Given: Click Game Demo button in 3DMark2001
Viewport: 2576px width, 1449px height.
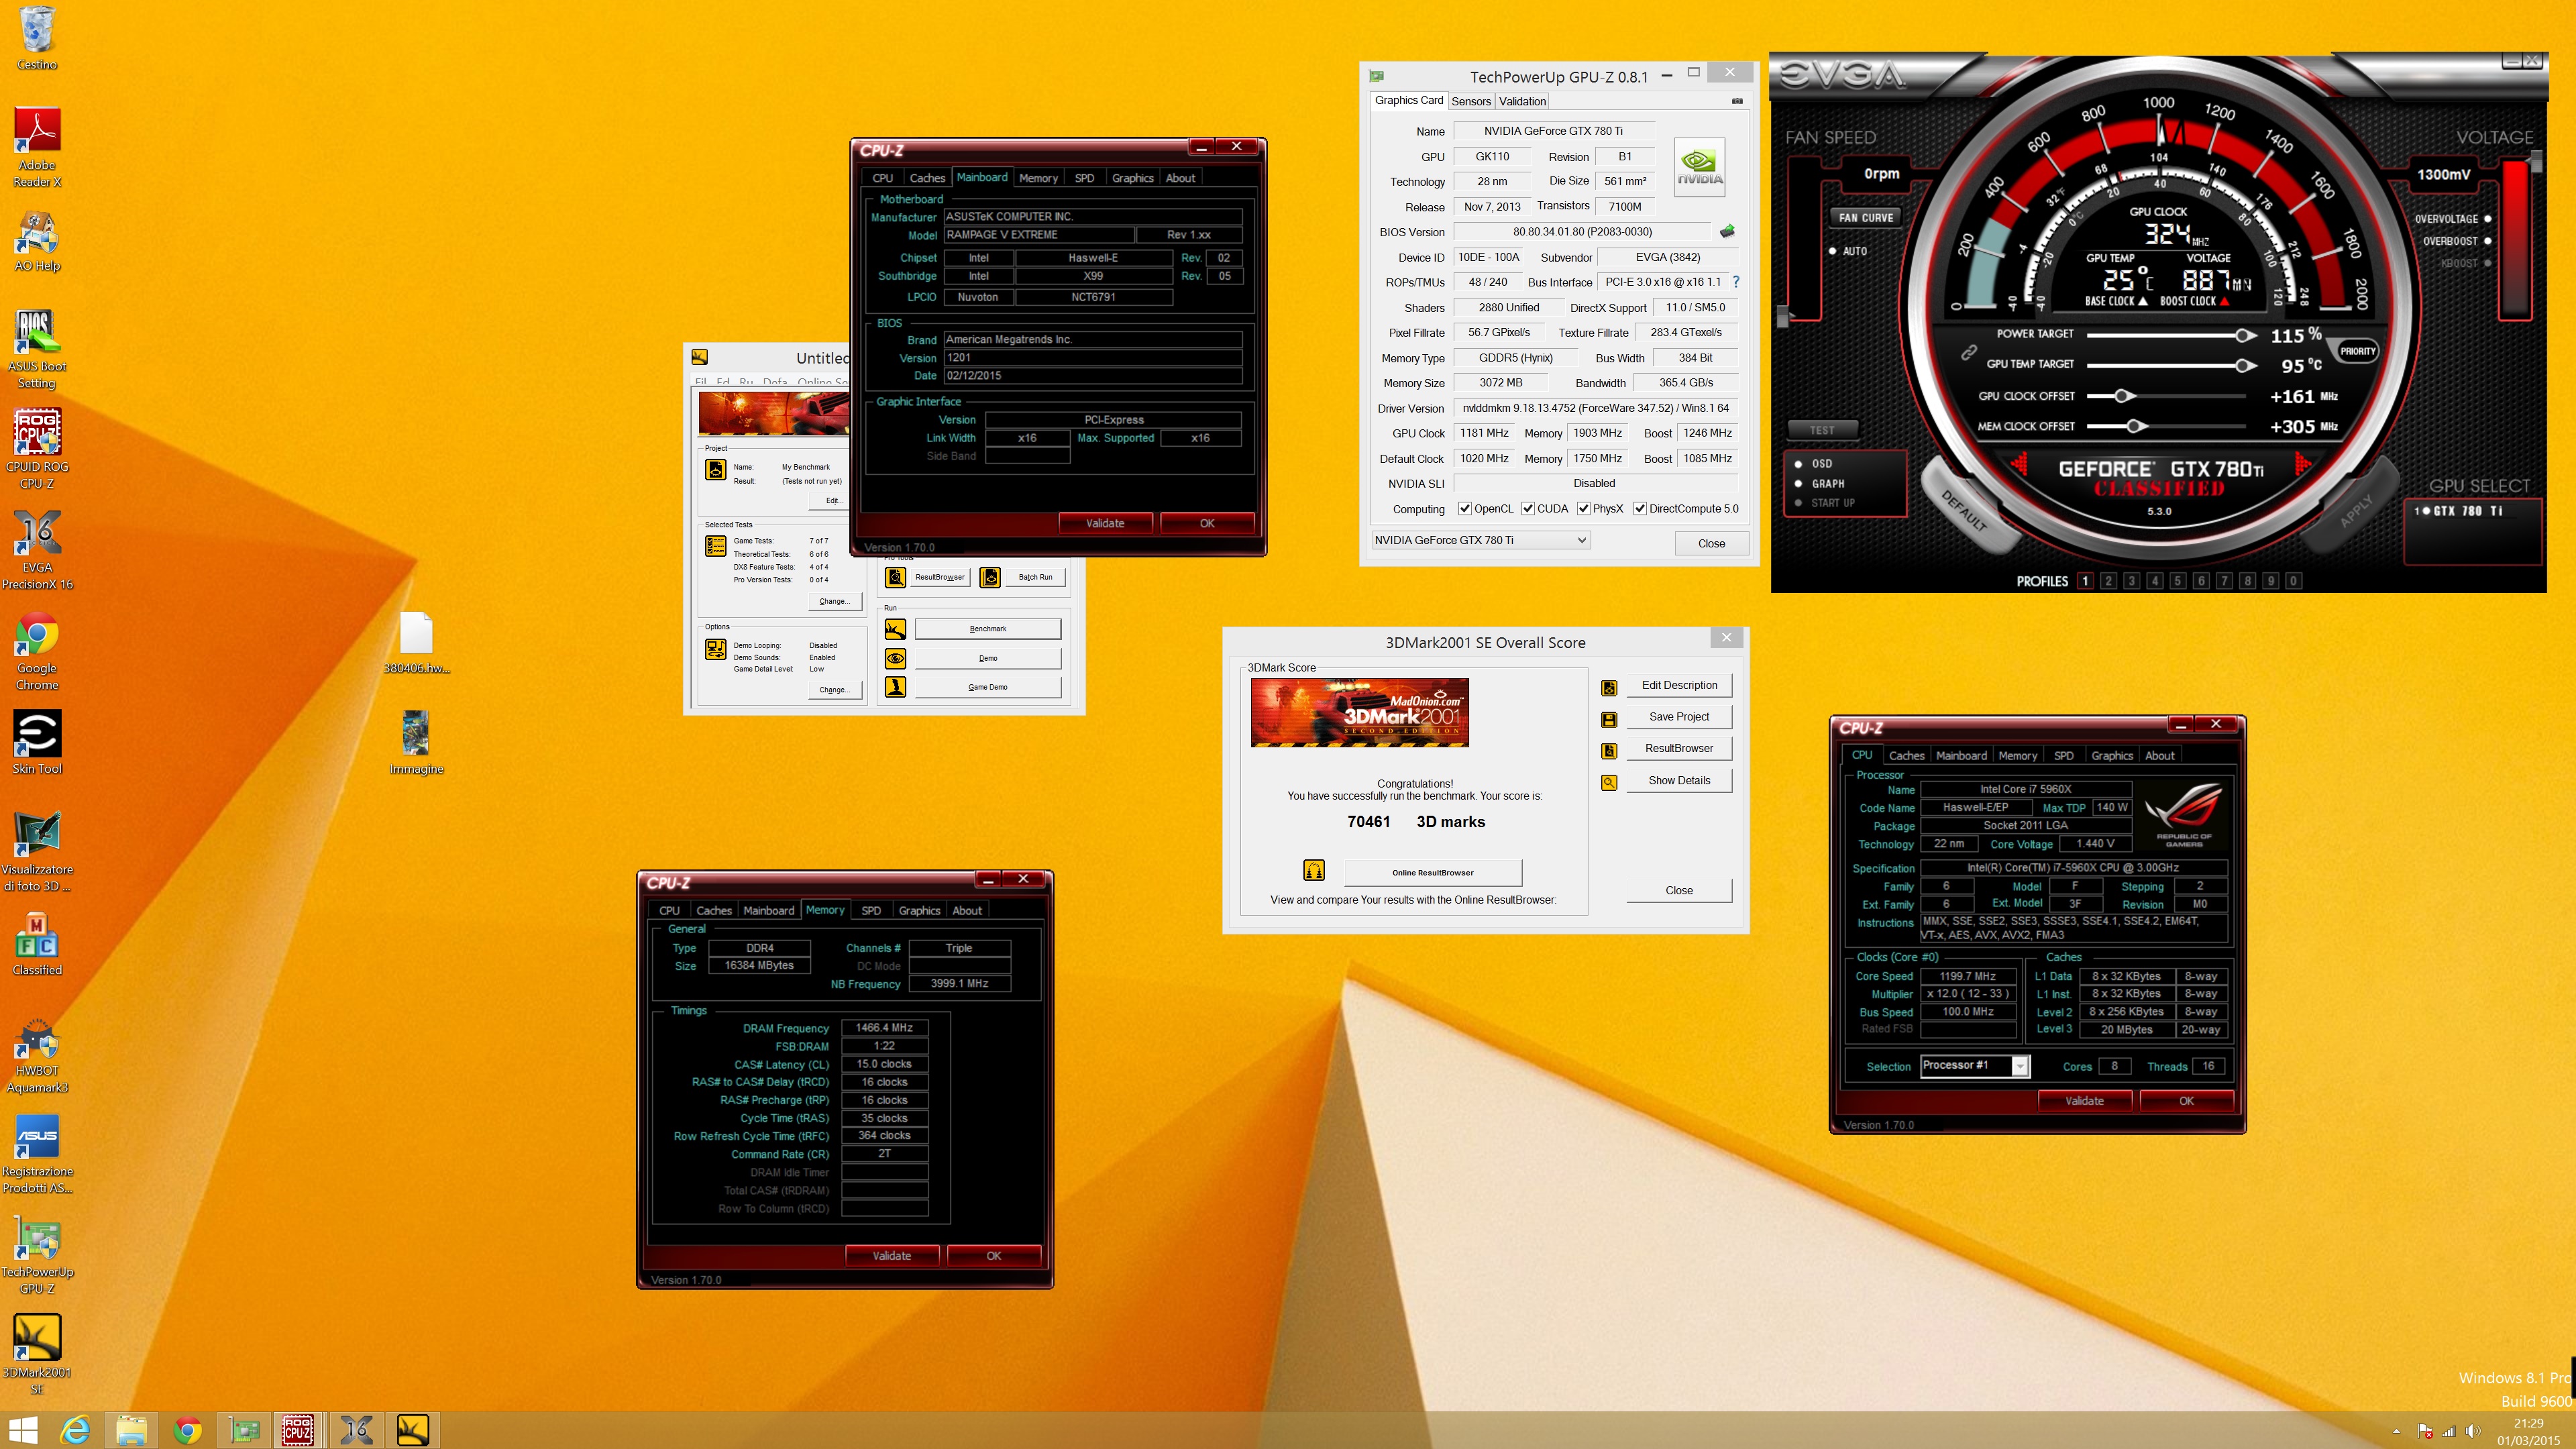Looking at the screenshot, I should coord(987,687).
